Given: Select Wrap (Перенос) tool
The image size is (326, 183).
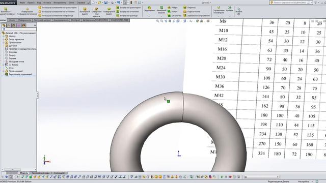Looking at the screenshot, I should [x=189, y=8].
